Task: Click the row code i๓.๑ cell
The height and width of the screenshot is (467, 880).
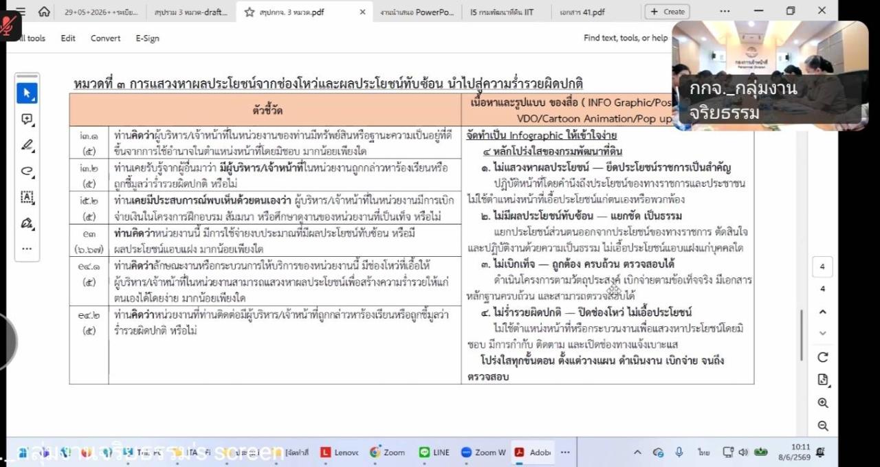Action: point(89,143)
